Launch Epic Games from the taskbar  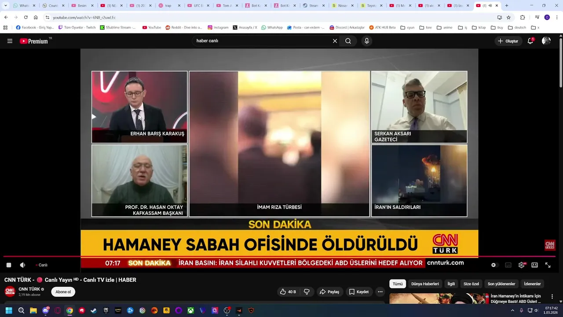coord(106,310)
